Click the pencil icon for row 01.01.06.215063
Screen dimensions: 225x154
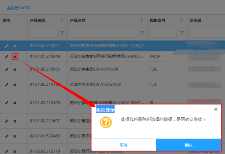click(x=6, y=69)
